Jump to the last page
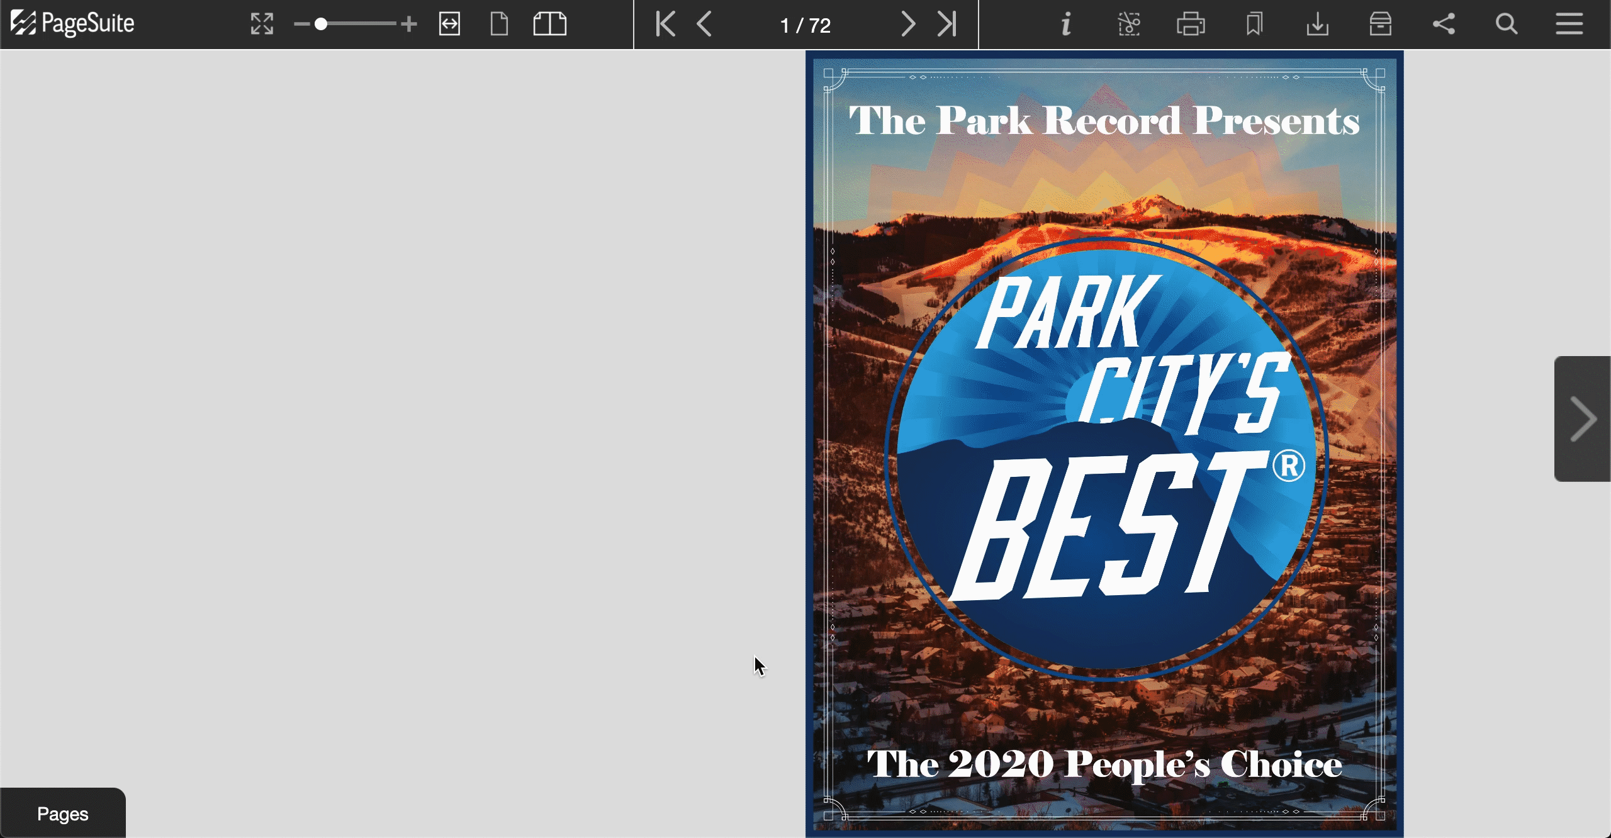 coord(947,24)
